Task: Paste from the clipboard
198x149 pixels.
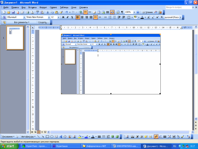Action: pyautogui.click(x=56, y=12)
